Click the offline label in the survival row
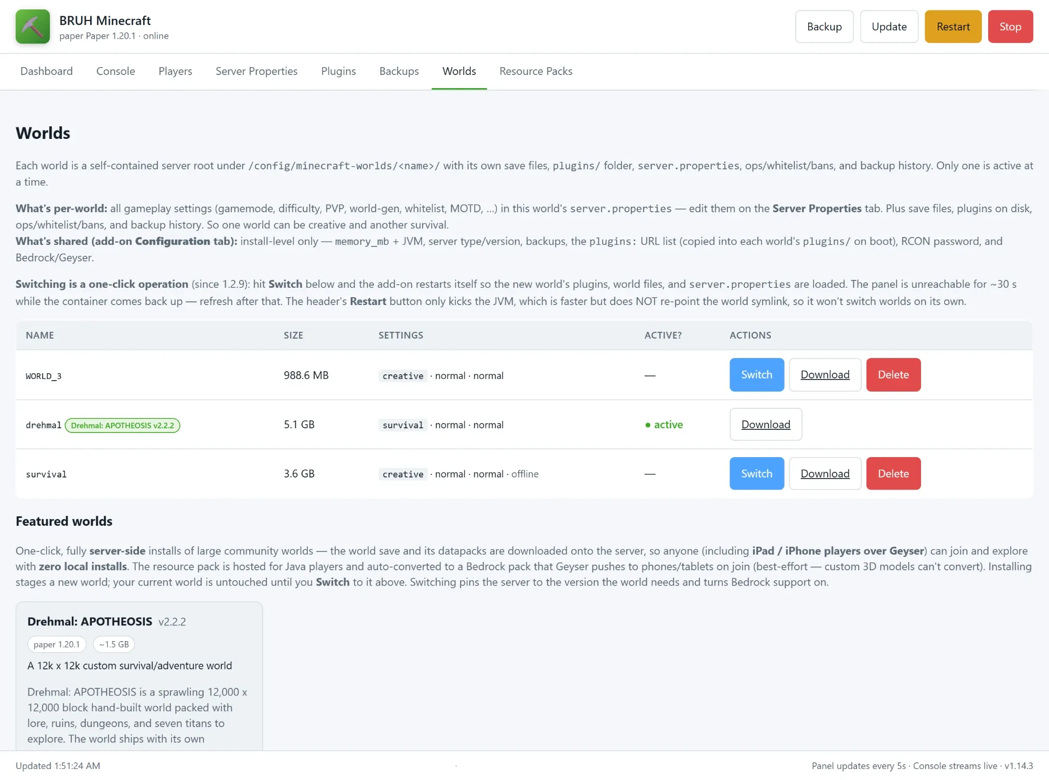This screenshot has height=780, width=1049. 524,474
